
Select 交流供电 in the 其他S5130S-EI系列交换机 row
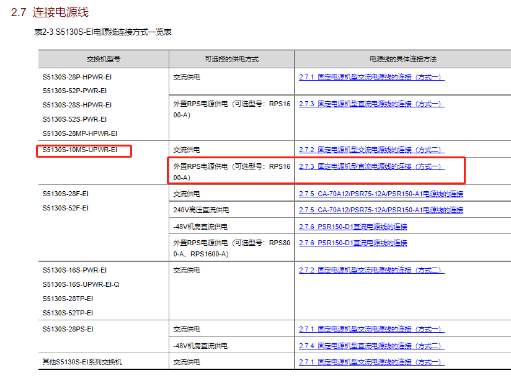[x=187, y=362]
